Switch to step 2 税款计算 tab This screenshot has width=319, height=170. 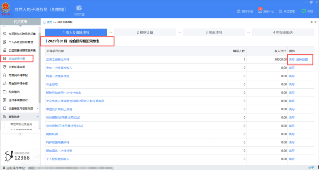click(145, 32)
